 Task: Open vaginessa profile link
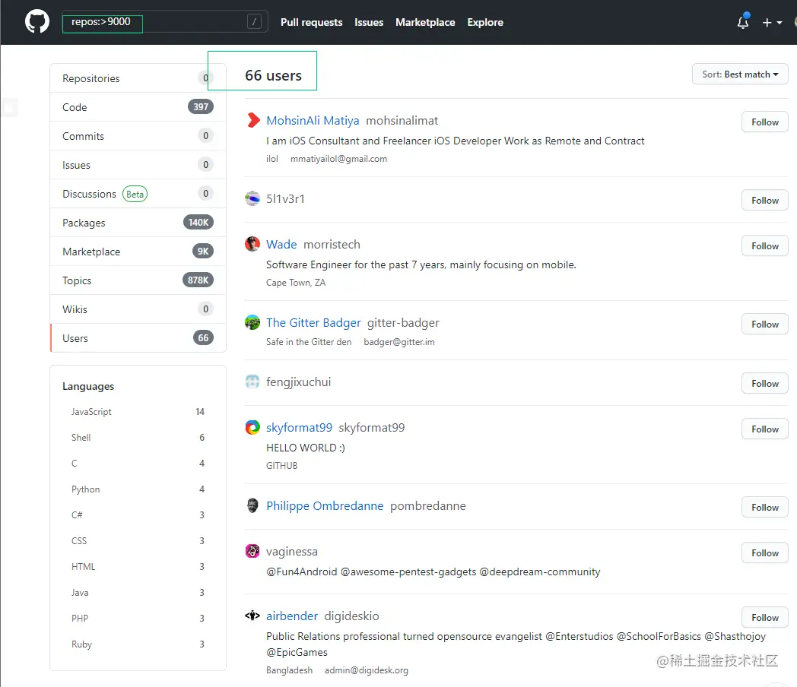[x=292, y=552]
